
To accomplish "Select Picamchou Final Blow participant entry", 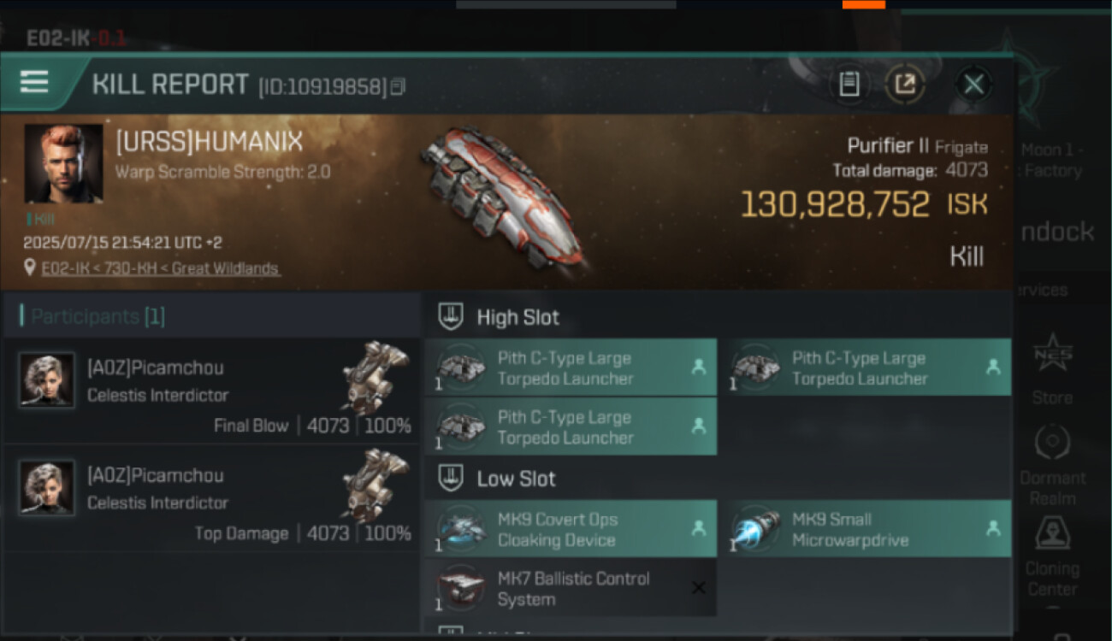I will pos(210,391).
